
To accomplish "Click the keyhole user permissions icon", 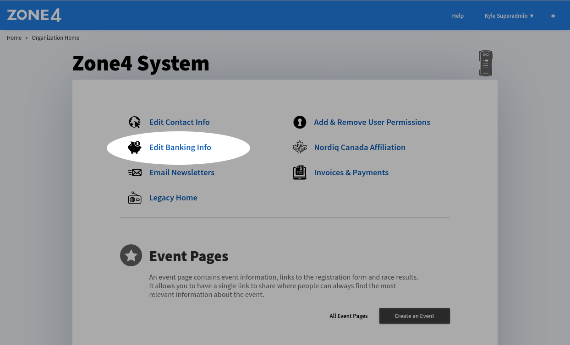I will point(299,122).
